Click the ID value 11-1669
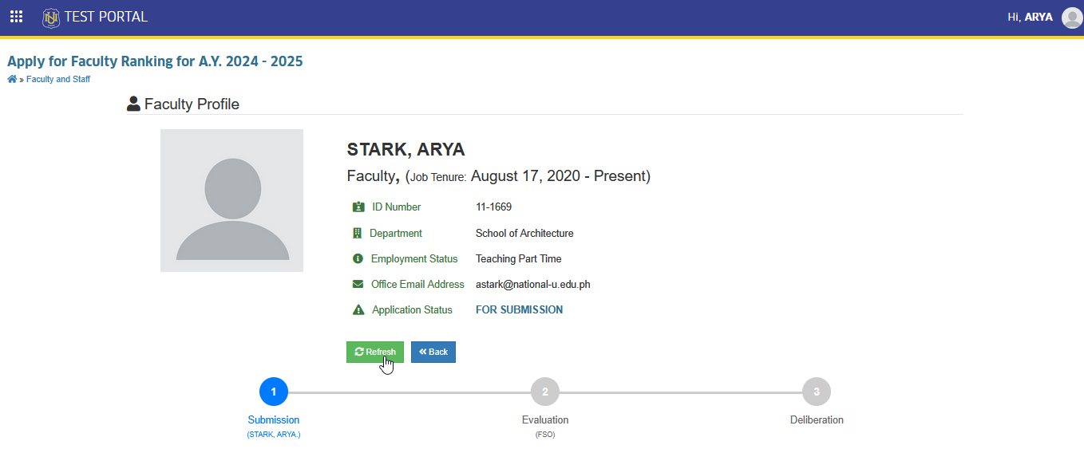The height and width of the screenshot is (449, 1084). [493, 207]
